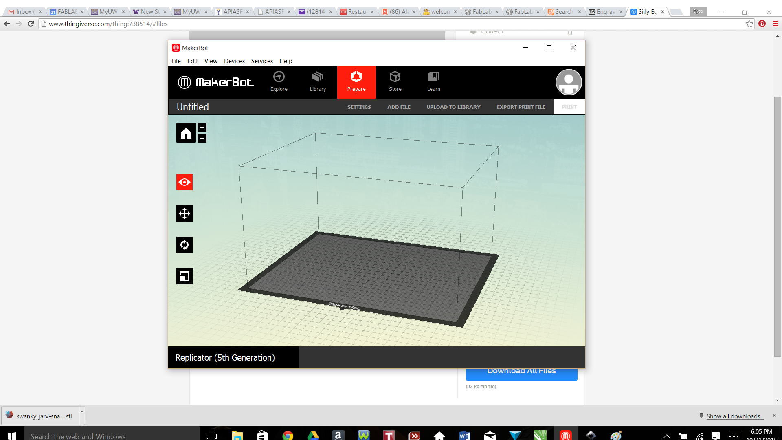
Task: Select the Scale tool
Action: click(x=184, y=276)
